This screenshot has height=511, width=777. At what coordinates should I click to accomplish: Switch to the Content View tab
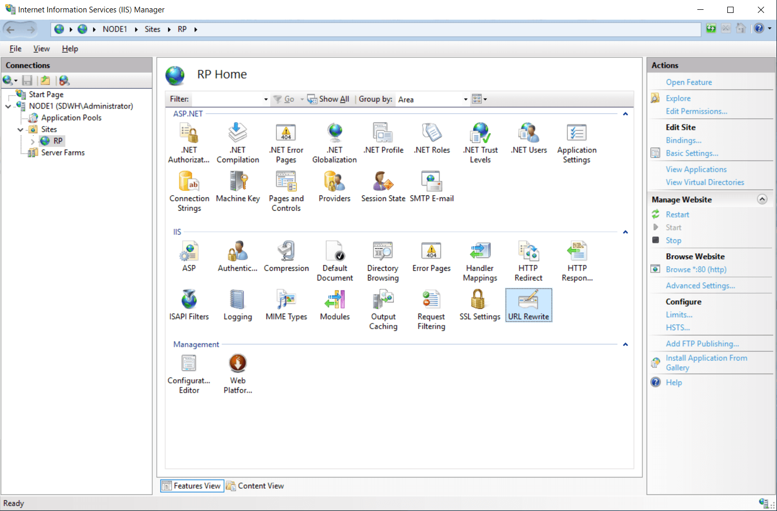click(x=255, y=486)
